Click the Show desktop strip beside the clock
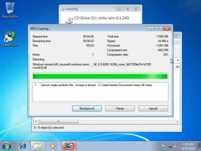This screenshot has width=201, height=151. pos(199,146)
